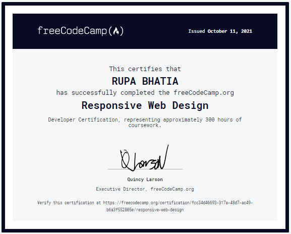Select the RUPA BHATIA name text
The height and width of the screenshot is (234, 291).
pyautogui.click(x=145, y=81)
